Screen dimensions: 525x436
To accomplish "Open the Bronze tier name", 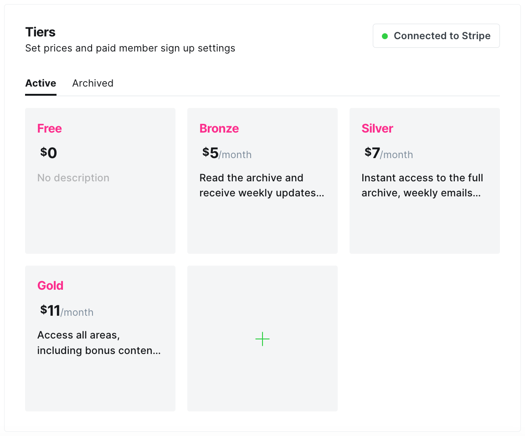I will click(x=219, y=128).
